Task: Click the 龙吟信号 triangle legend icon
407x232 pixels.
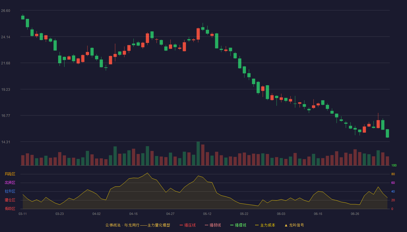Action: [x=286, y=225]
